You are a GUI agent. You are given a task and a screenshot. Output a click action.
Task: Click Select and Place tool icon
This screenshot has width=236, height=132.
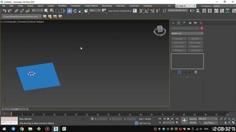coord(86,11)
